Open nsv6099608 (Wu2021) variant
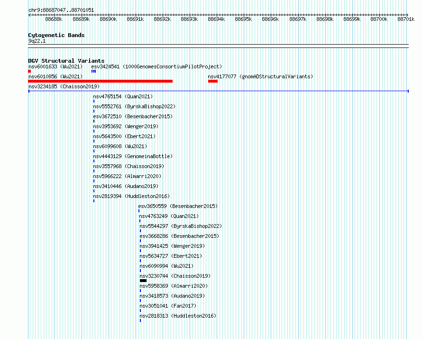 coord(120,146)
